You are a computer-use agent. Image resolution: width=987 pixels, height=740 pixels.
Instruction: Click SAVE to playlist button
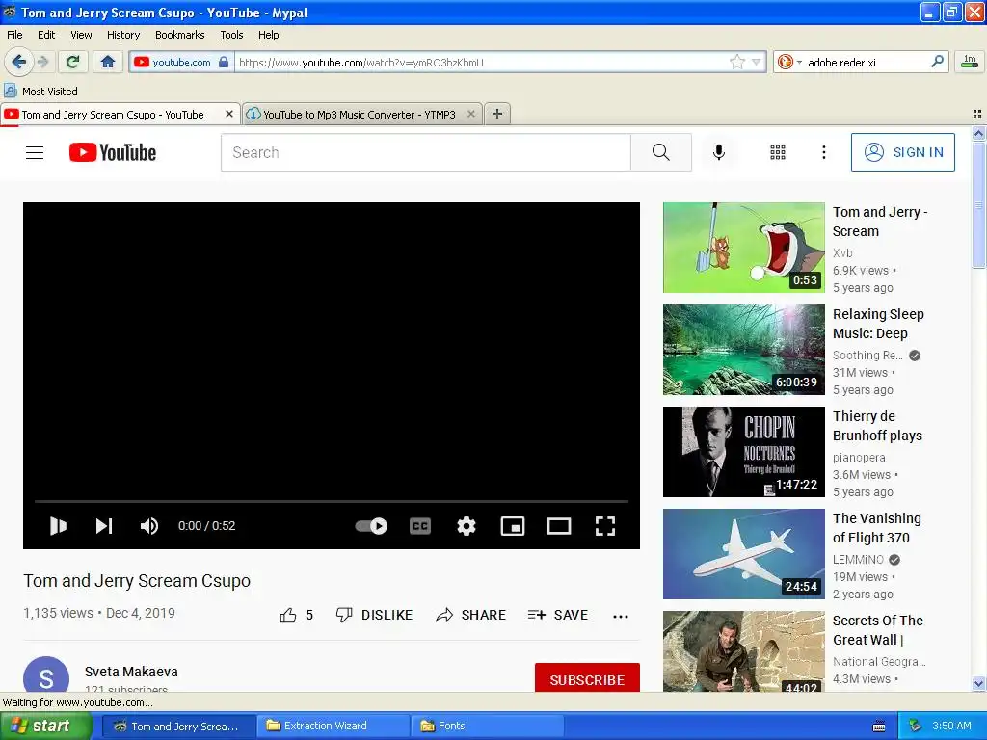click(558, 615)
